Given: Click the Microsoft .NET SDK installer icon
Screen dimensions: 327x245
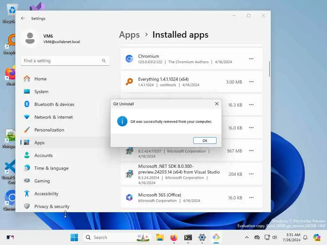Looking at the screenshot, I should point(129,174).
